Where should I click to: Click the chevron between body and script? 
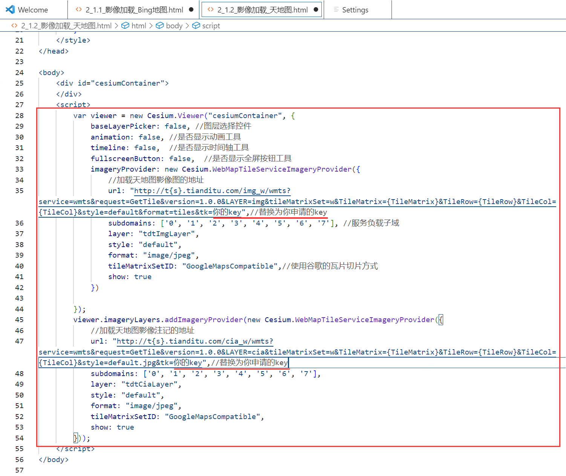point(187,26)
